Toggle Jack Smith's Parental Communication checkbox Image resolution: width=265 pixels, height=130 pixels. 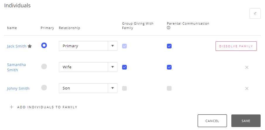(x=169, y=46)
